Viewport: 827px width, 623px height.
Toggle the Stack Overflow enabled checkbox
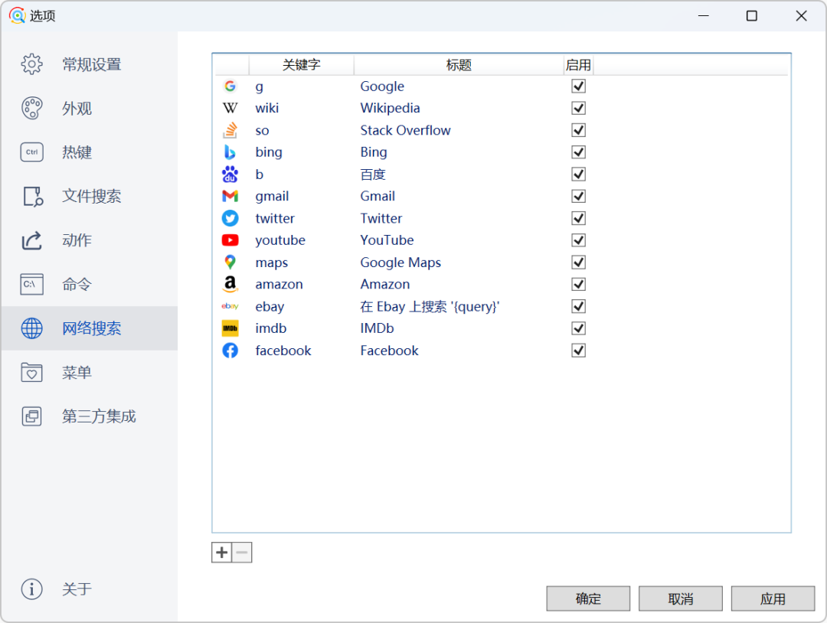(x=579, y=130)
